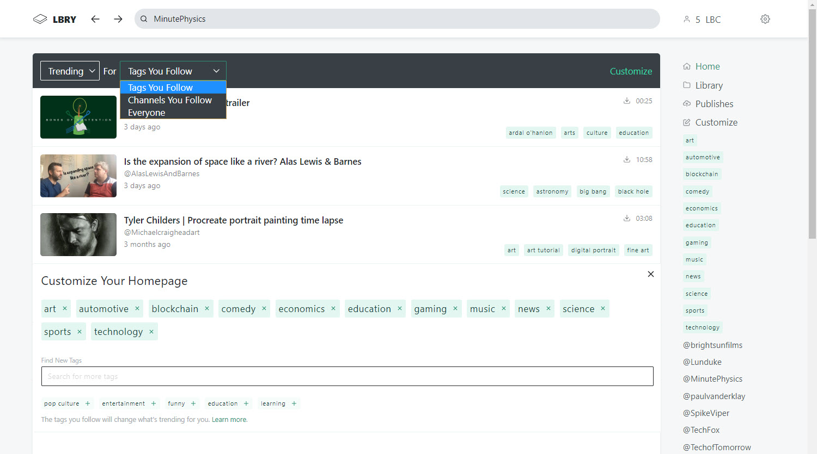The height and width of the screenshot is (454, 817).
Task: Unfollow the technology tag
Action: [x=151, y=332]
